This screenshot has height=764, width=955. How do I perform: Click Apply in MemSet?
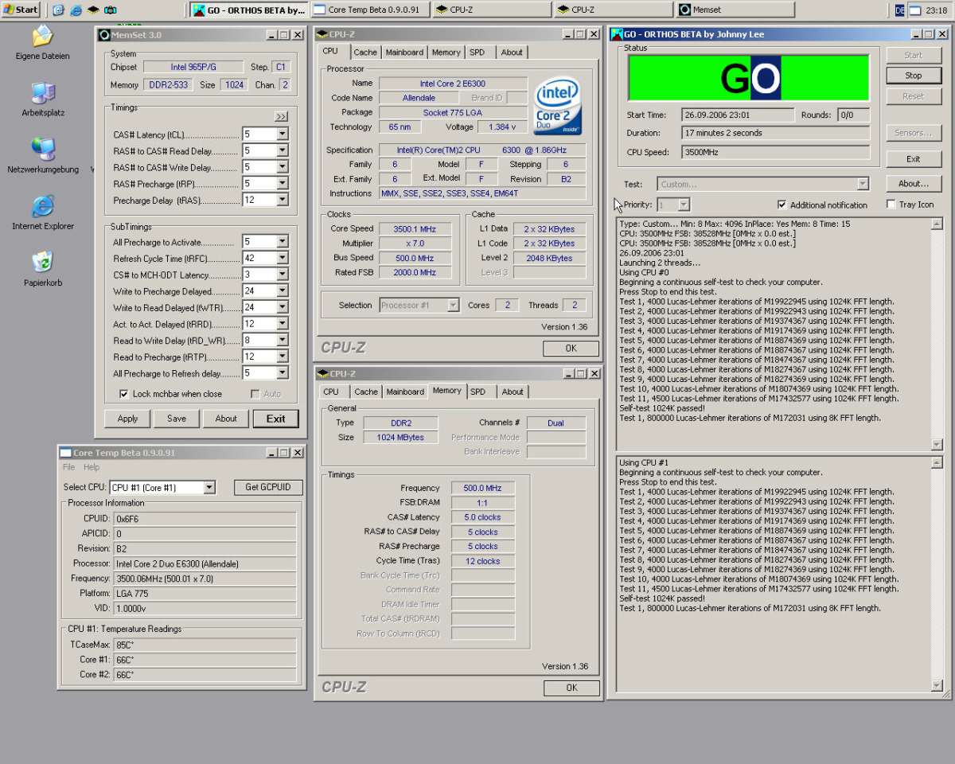tap(127, 419)
